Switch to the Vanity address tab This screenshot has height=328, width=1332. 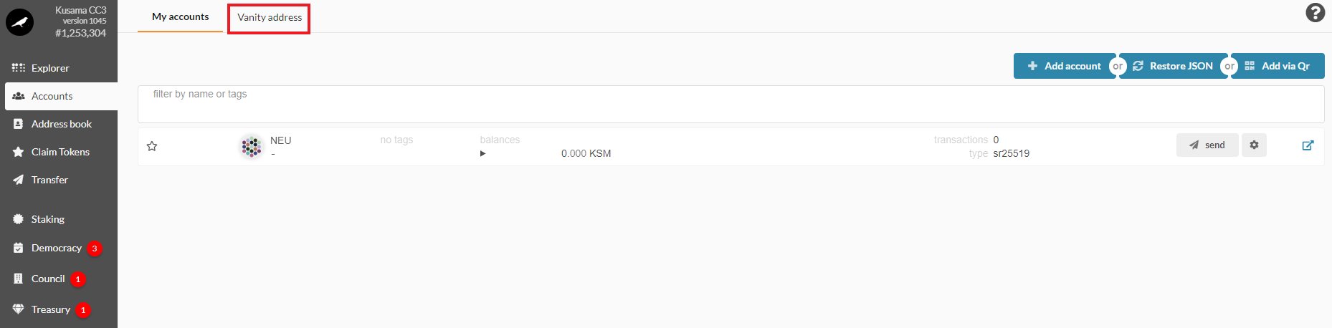pos(270,17)
